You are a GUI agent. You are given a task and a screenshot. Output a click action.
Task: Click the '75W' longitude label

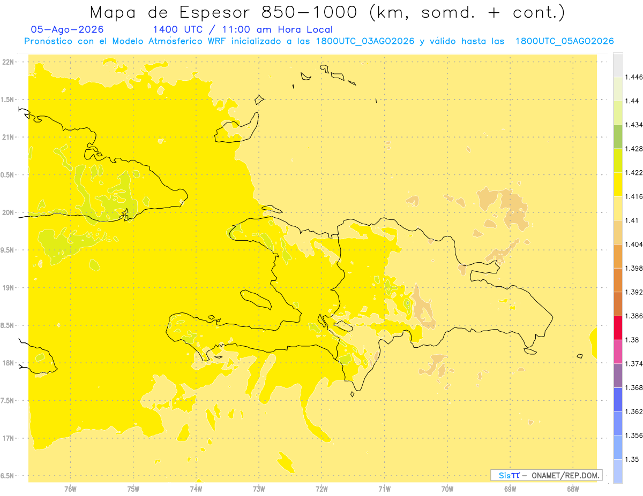(133, 489)
